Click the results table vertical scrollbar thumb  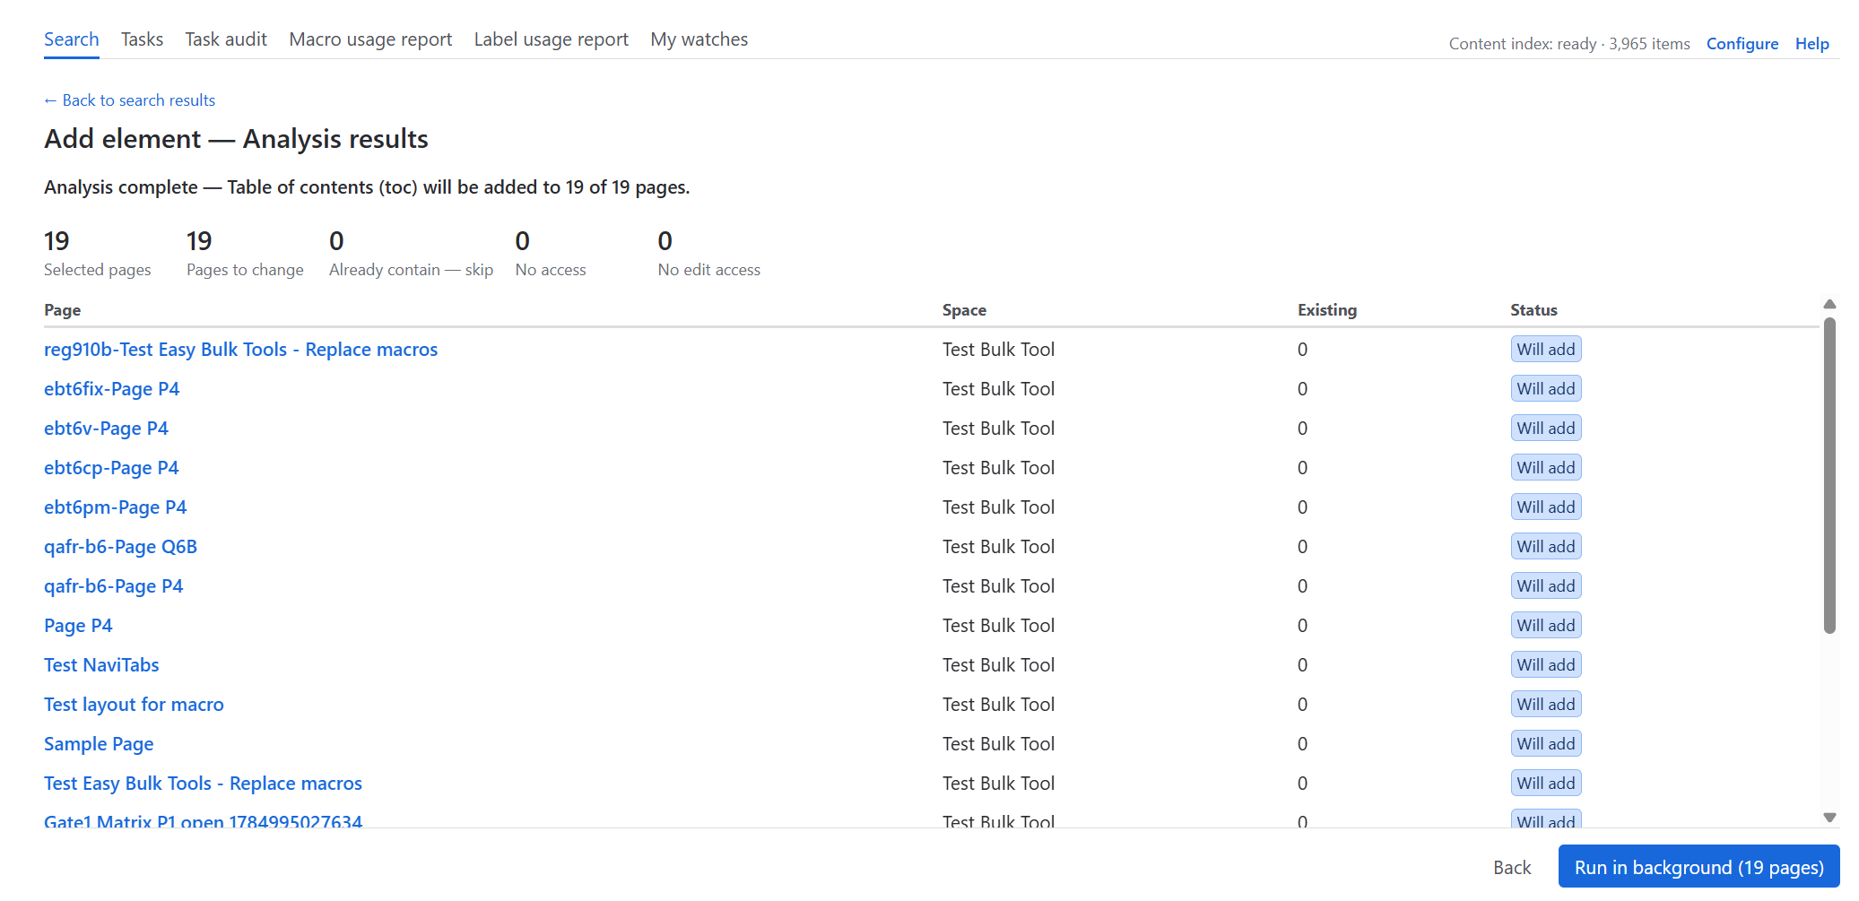(1829, 475)
